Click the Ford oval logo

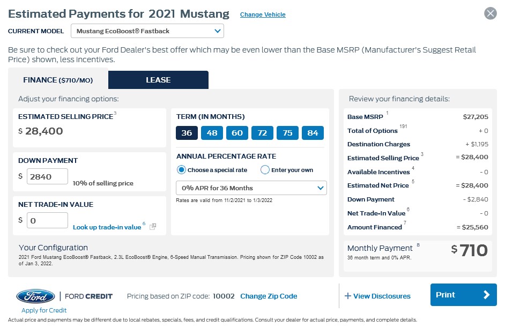tap(36, 296)
